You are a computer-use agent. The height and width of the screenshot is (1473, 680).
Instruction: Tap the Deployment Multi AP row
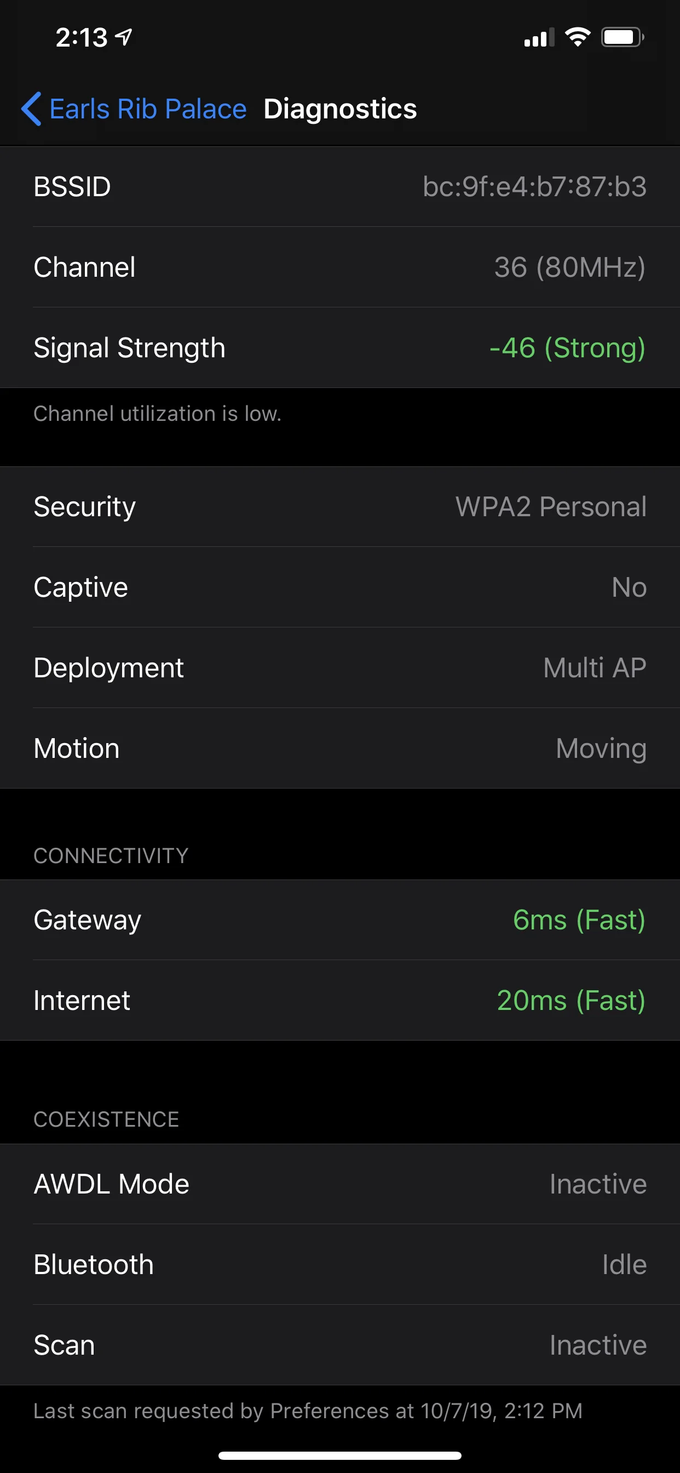(x=340, y=668)
